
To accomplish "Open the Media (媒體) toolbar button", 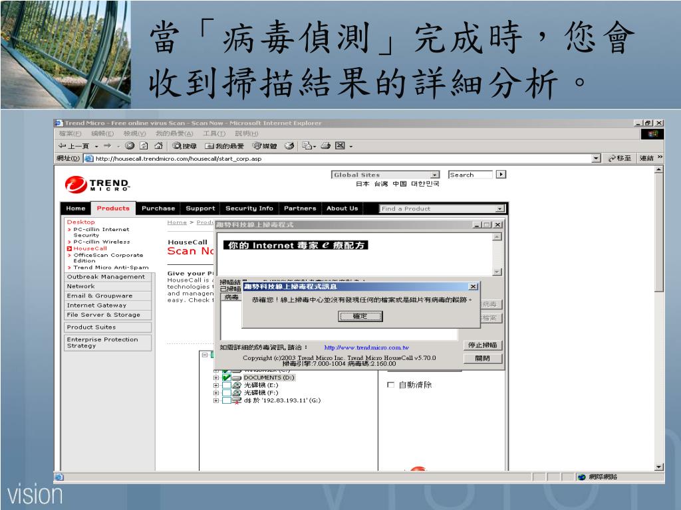I will 265,146.
